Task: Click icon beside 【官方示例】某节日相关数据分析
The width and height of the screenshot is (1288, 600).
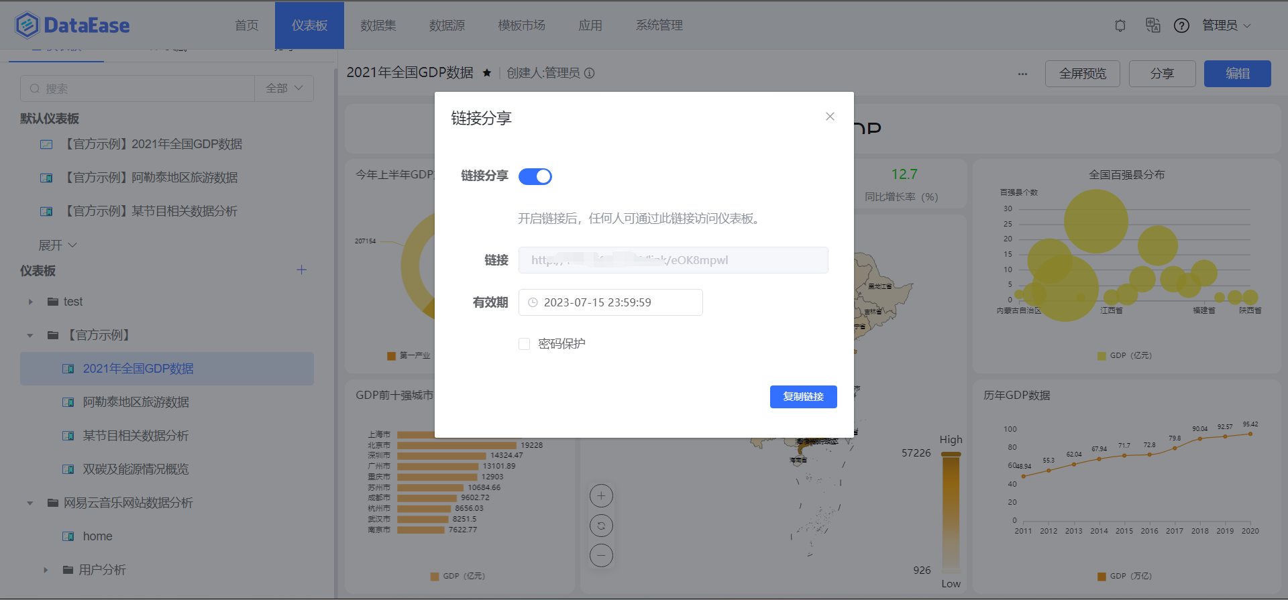Action: [46, 211]
